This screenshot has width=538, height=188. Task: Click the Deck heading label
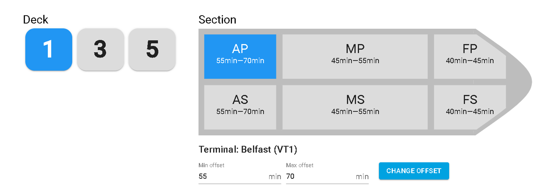35,20
